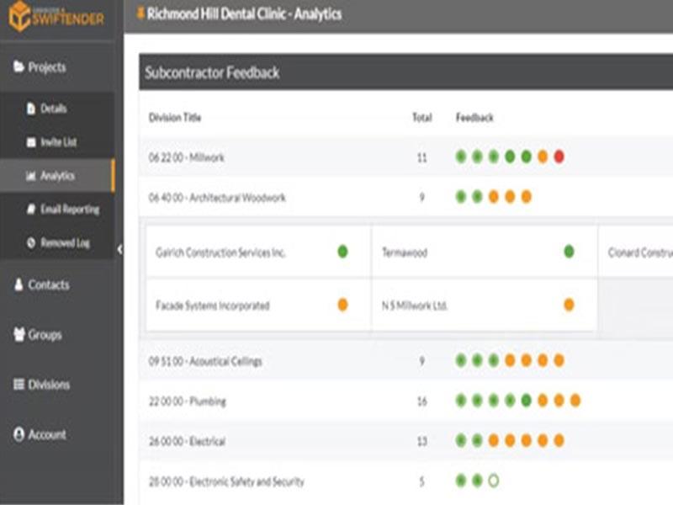This screenshot has height=505, width=673.
Task: Navigate to Groups
Action: tap(57, 334)
